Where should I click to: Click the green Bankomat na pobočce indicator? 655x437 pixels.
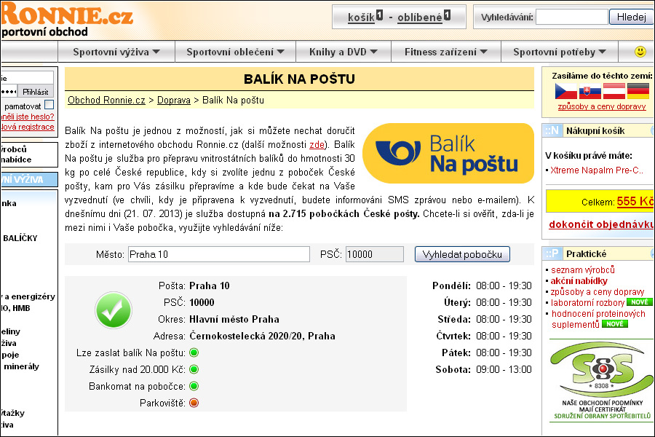tap(194, 386)
